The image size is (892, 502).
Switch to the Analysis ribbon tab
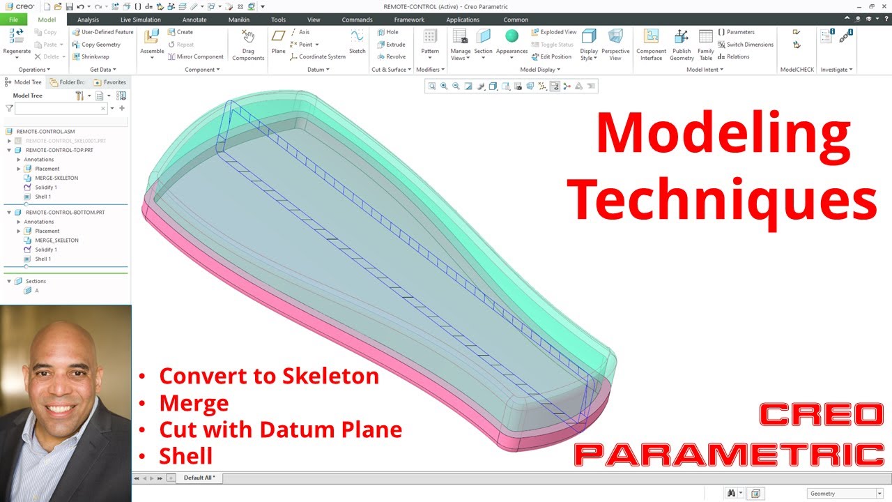[x=89, y=20]
